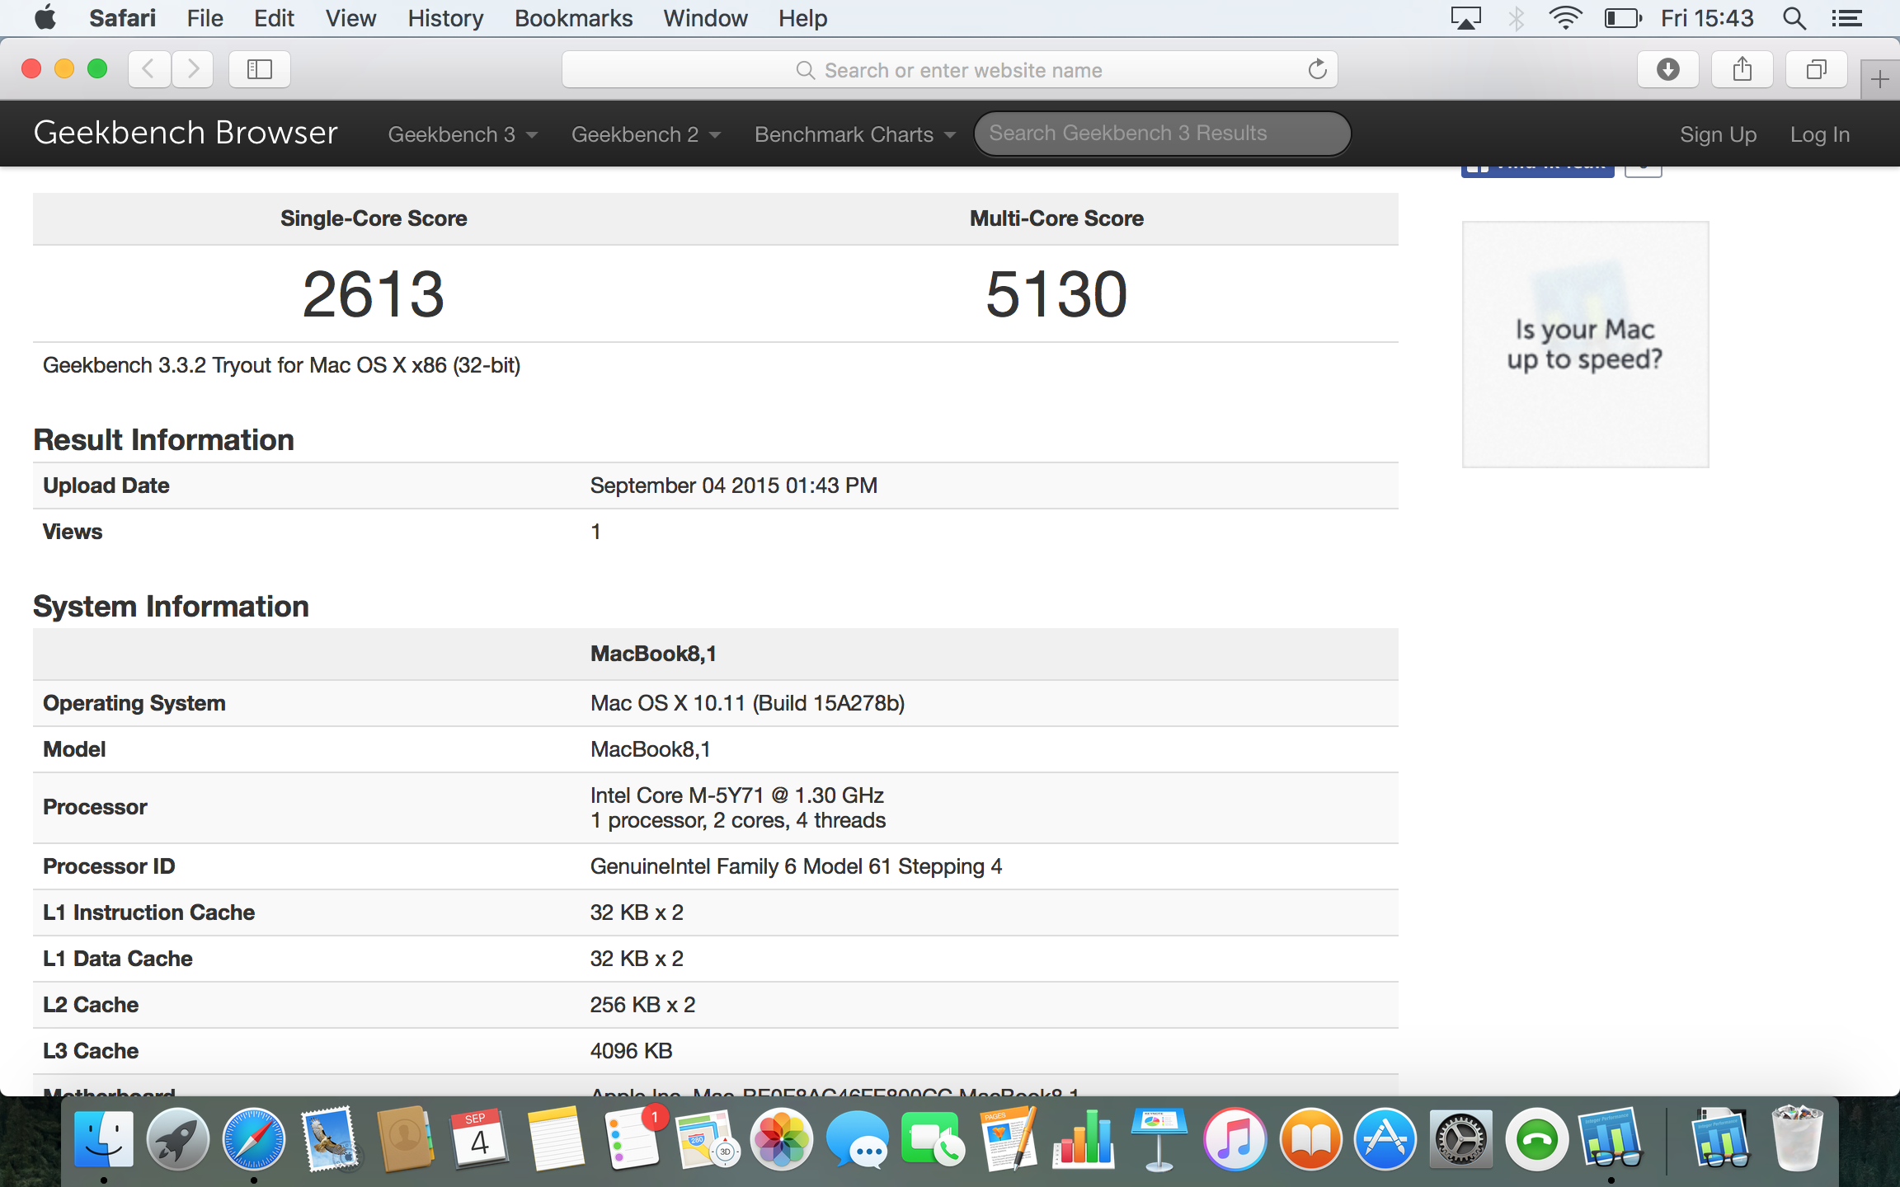Viewport: 1900px width, 1187px height.
Task: Open the Help menu
Action: pyautogui.click(x=802, y=18)
